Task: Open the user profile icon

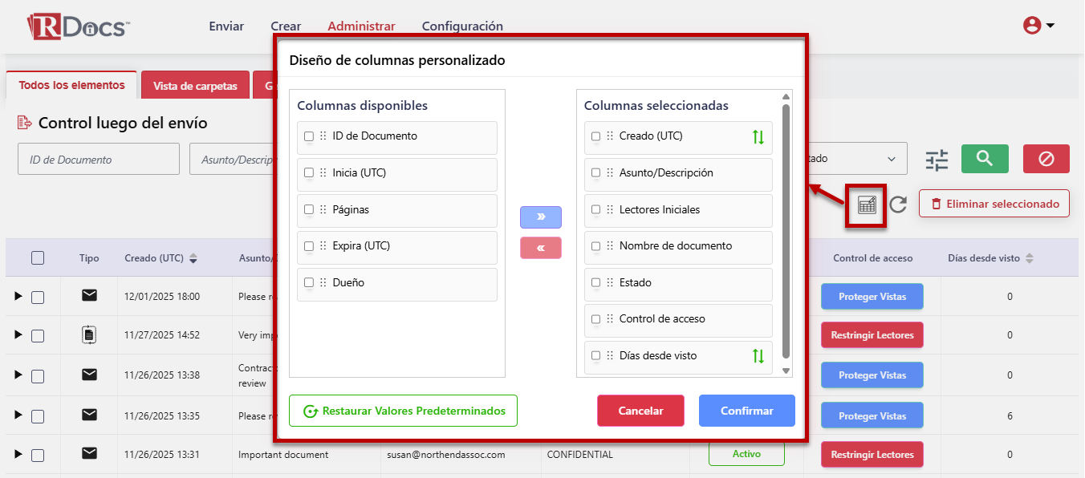Action: pos(1030,25)
